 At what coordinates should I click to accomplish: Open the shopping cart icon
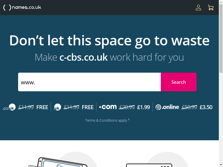pyautogui.click(x=211, y=8)
